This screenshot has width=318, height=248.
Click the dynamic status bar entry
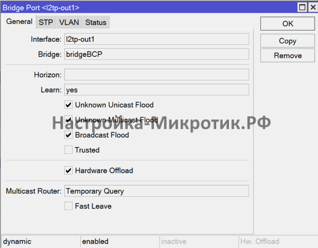point(40,241)
